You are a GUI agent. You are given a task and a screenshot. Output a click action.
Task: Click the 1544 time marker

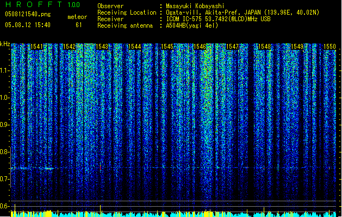[135, 47]
